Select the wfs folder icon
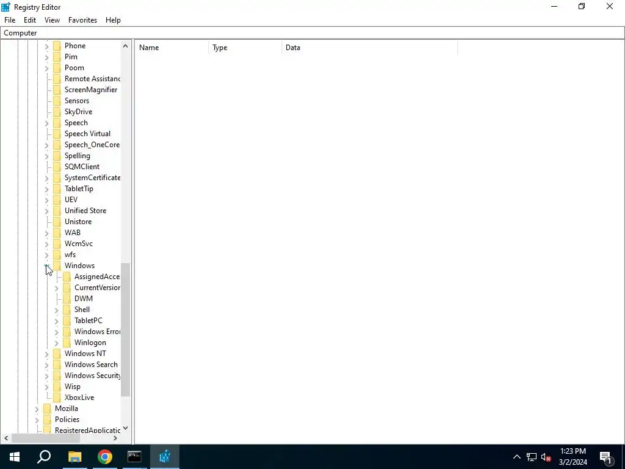Image resolution: width=625 pixels, height=469 pixels. pos(57,255)
